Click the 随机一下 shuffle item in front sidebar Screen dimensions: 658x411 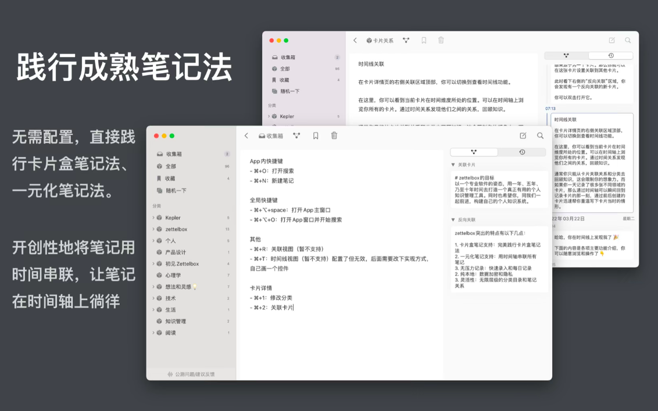click(x=176, y=191)
